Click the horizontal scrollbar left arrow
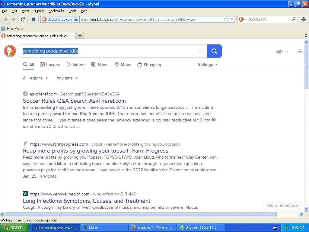This screenshot has width=309, height=232. pyautogui.click(x=2, y=214)
